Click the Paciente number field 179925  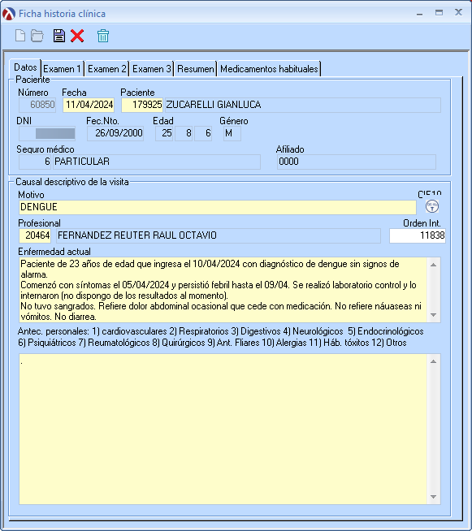tap(142, 105)
